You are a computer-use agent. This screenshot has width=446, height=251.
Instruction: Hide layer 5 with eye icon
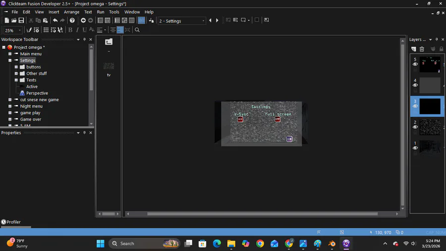pyautogui.click(x=415, y=64)
